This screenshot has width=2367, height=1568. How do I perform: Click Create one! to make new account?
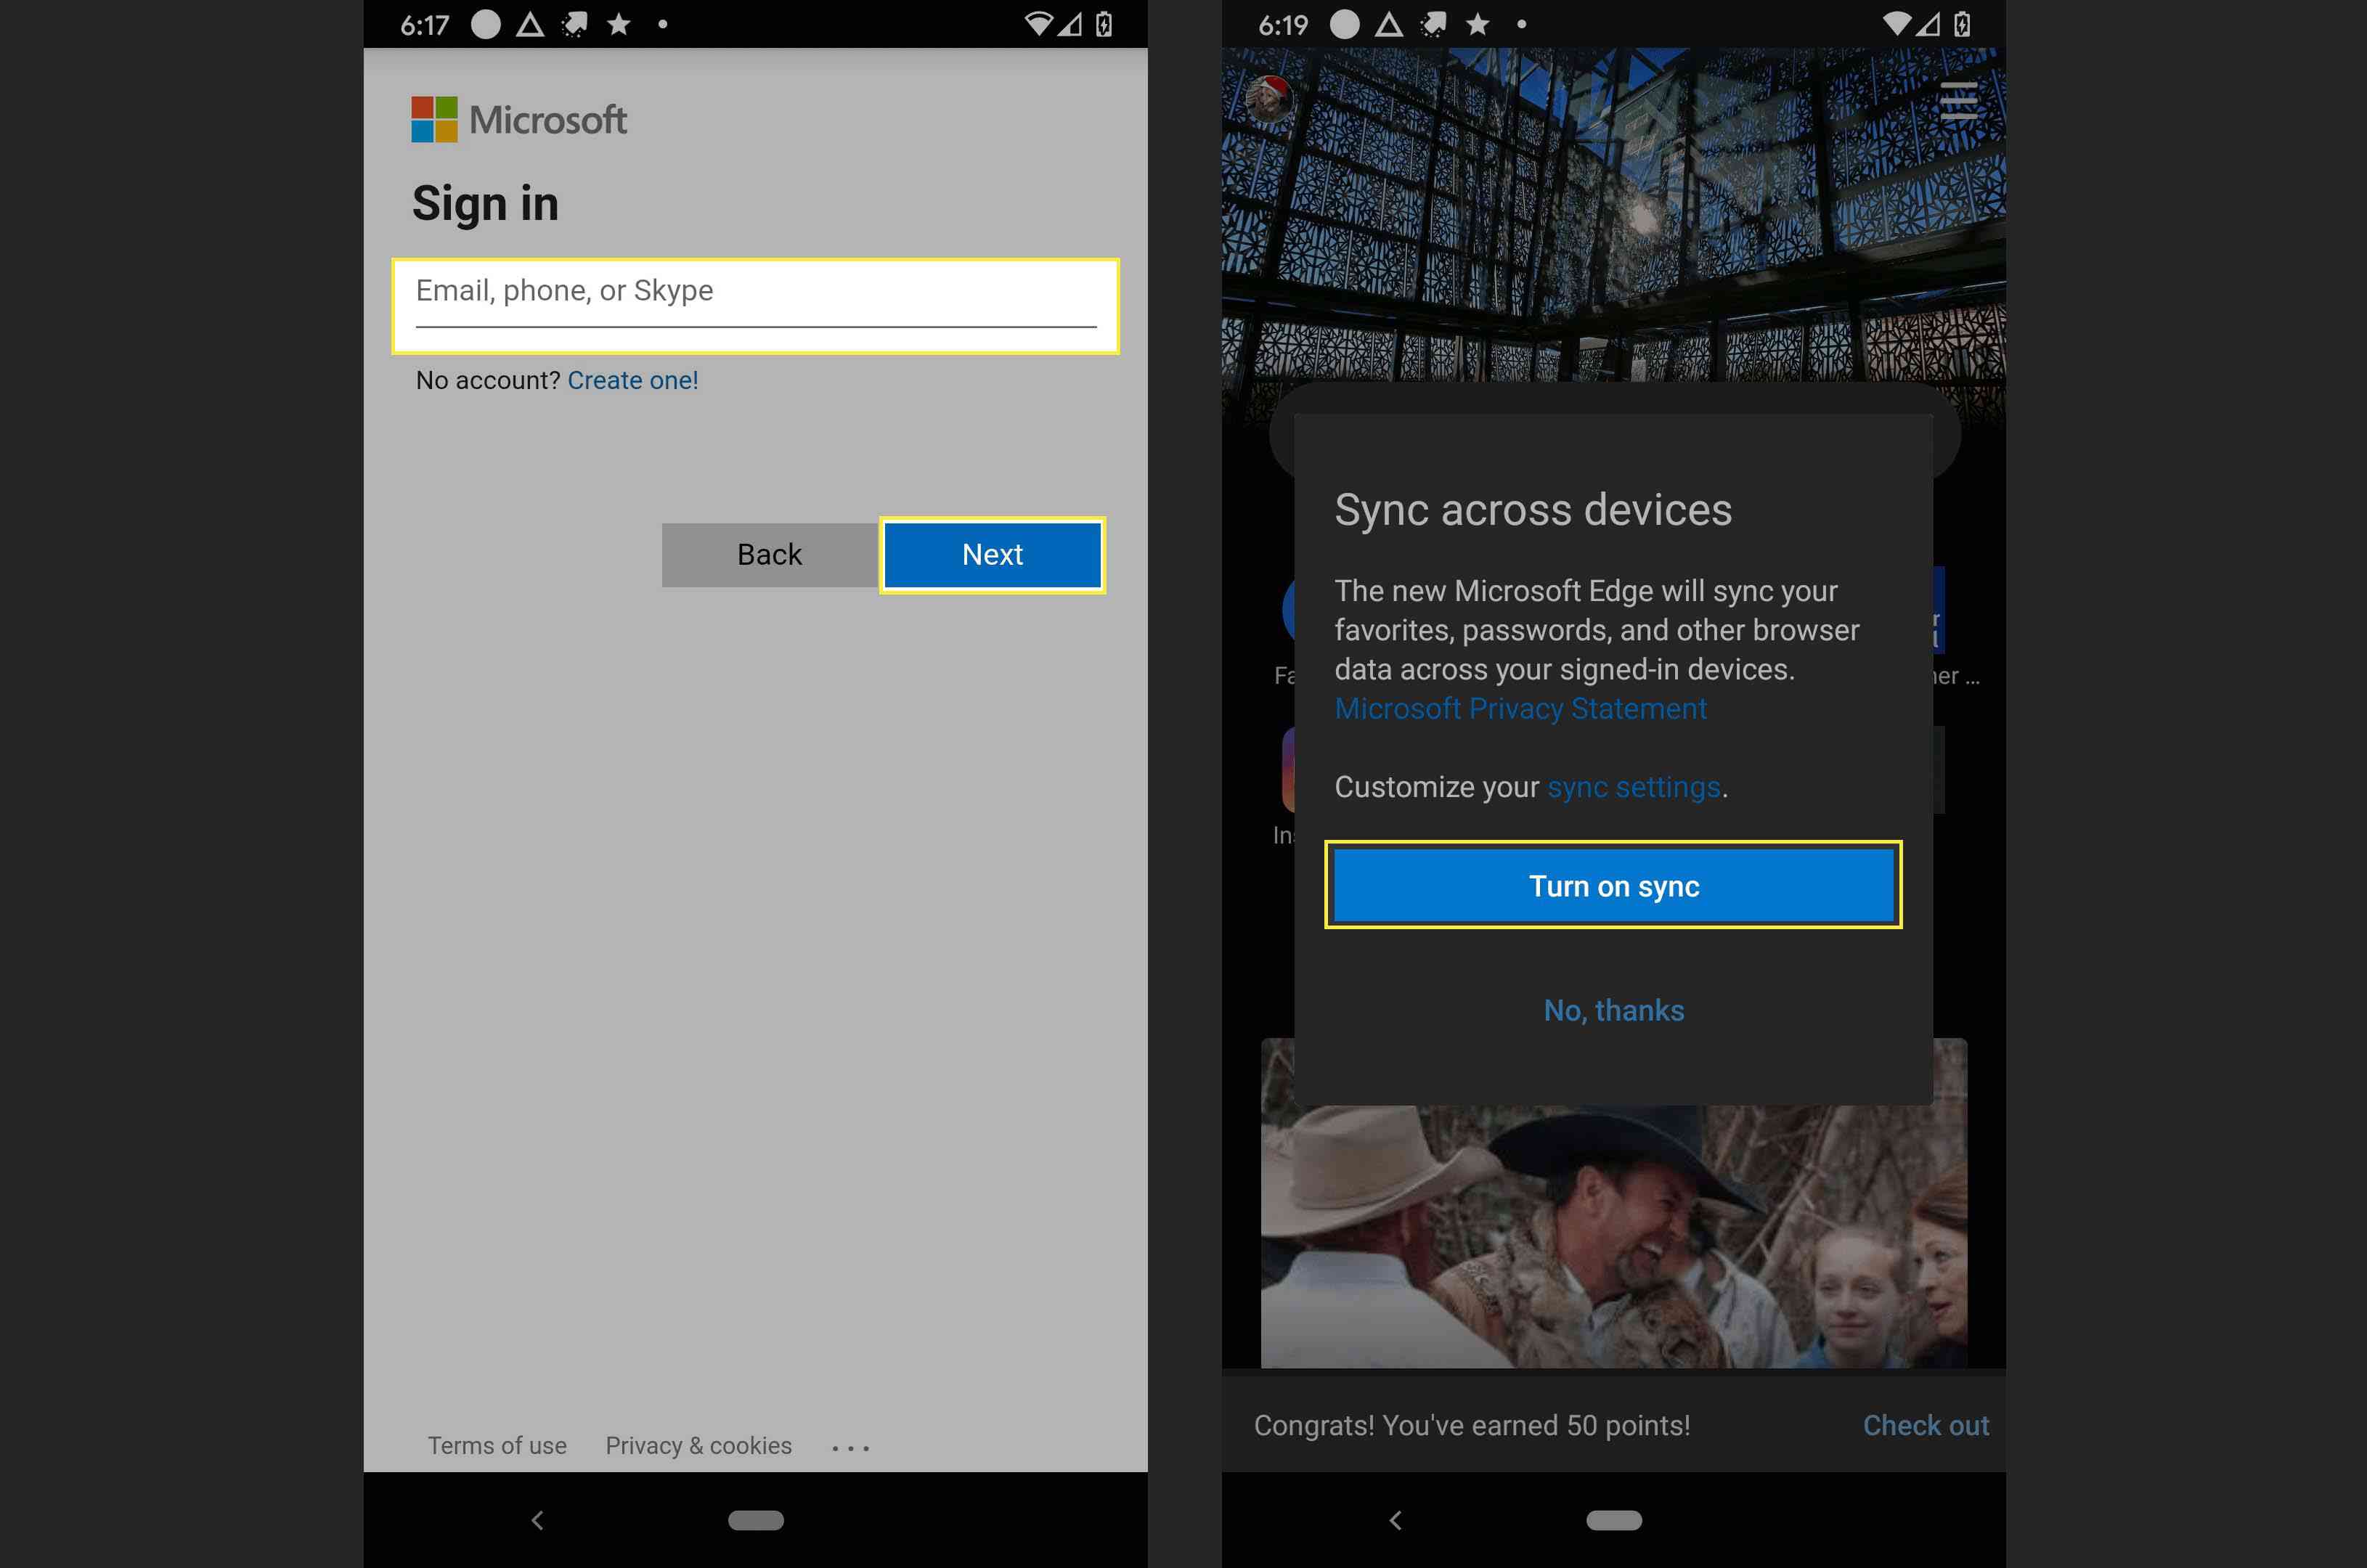[x=633, y=380]
